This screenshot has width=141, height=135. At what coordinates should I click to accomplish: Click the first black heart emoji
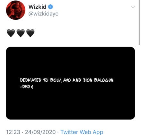11,33
